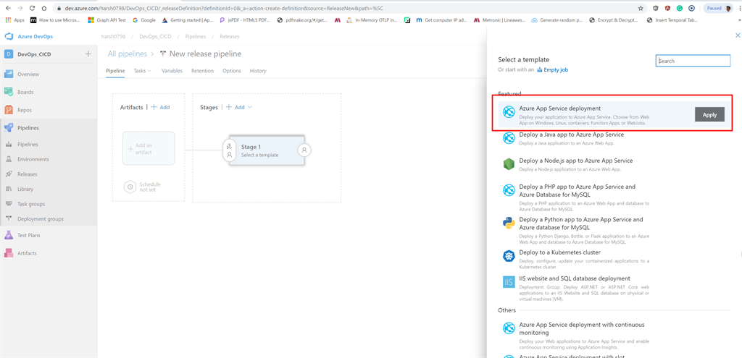Open the Graph API Test bookmark
Image resolution: width=742 pixels, height=358 pixels.
pyautogui.click(x=107, y=20)
